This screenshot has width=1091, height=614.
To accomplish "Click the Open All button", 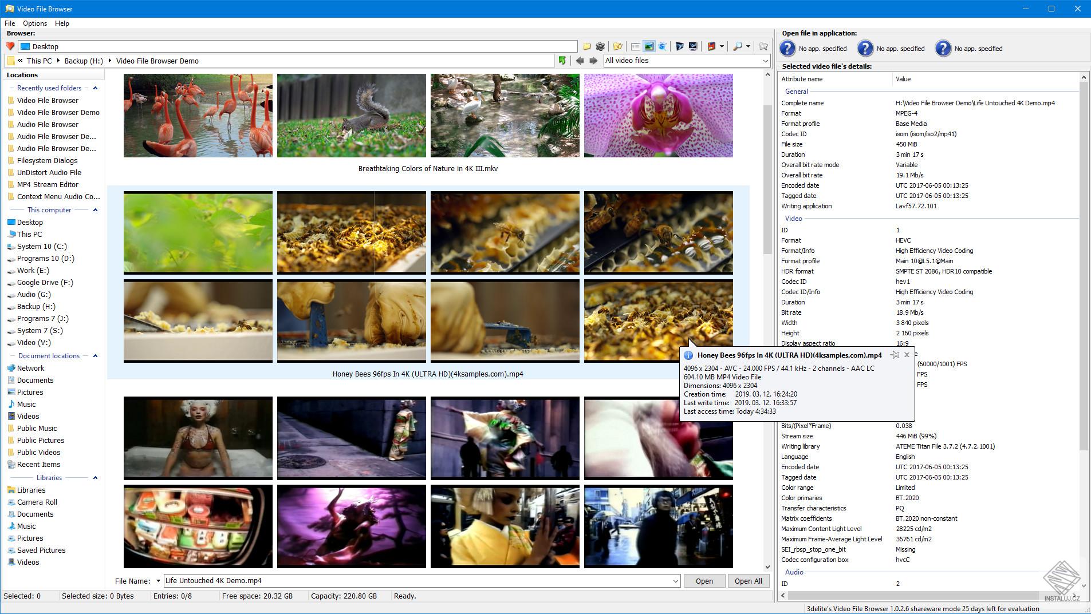I will (x=749, y=580).
